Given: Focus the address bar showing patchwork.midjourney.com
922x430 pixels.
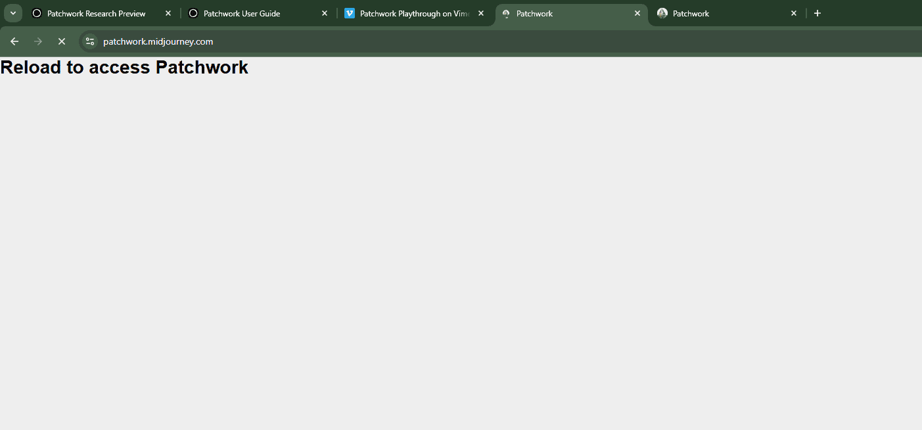Looking at the screenshot, I should [x=499, y=41].
